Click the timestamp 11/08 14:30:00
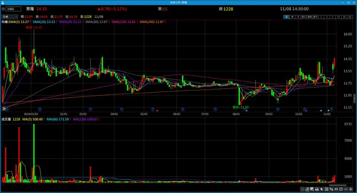357x193 pixels. [294, 9]
